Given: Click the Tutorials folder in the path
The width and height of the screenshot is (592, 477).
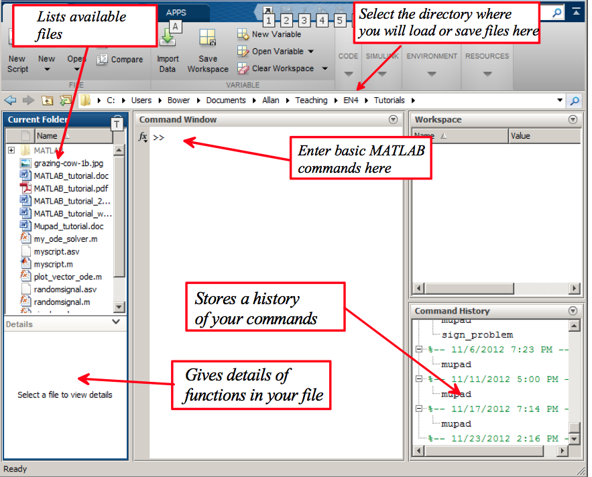Looking at the screenshot, I should coord(390,100).
